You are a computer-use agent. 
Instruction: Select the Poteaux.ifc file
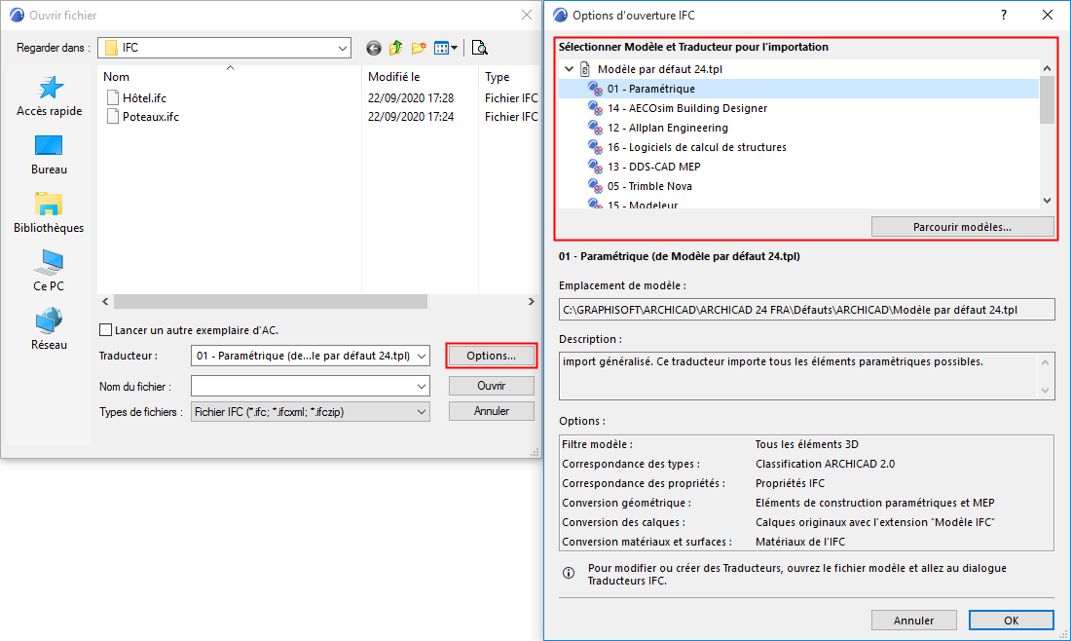point(143,117)
